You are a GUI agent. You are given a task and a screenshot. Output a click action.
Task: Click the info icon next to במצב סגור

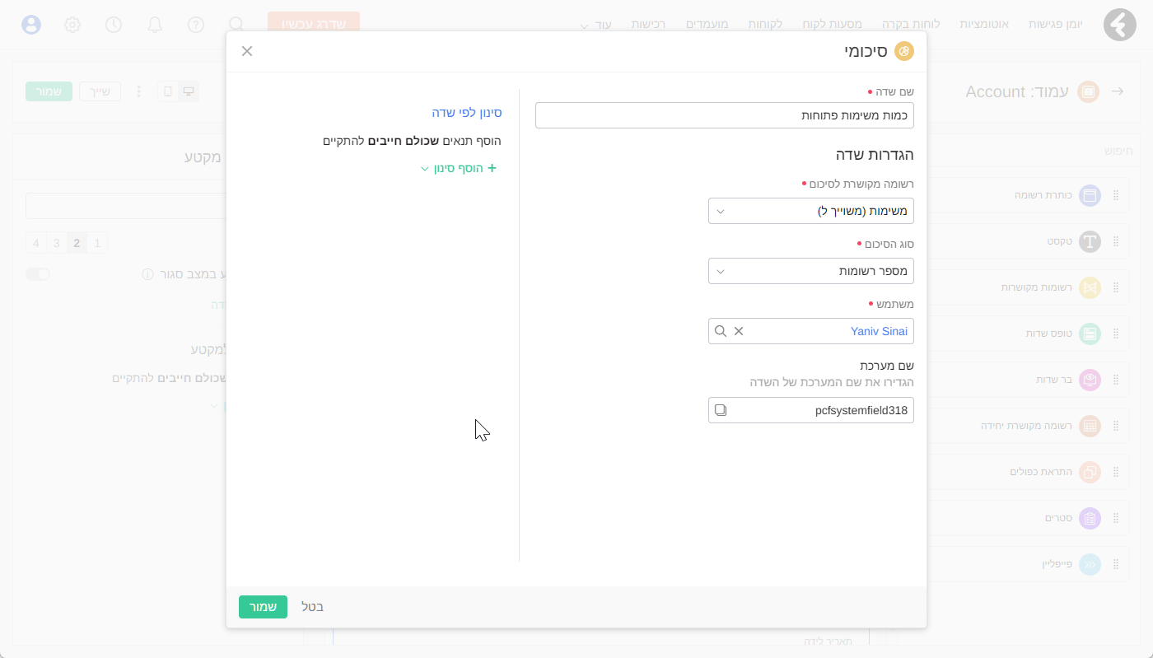point(147,273)
